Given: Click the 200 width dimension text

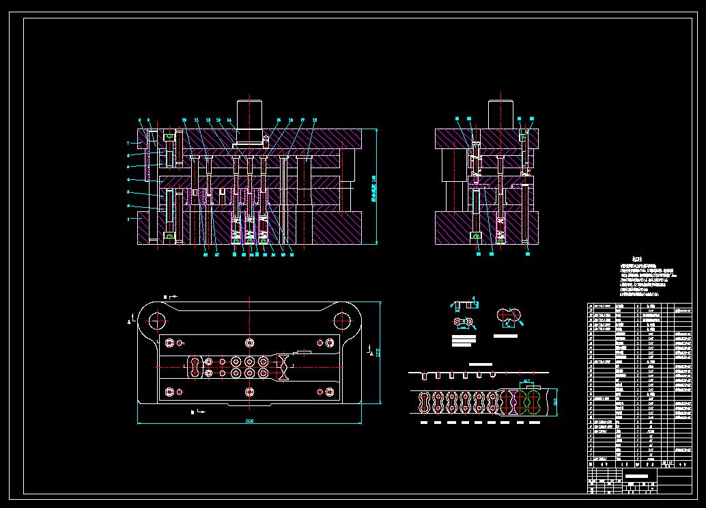Looking at the screenshot, I should coord(249,420).
